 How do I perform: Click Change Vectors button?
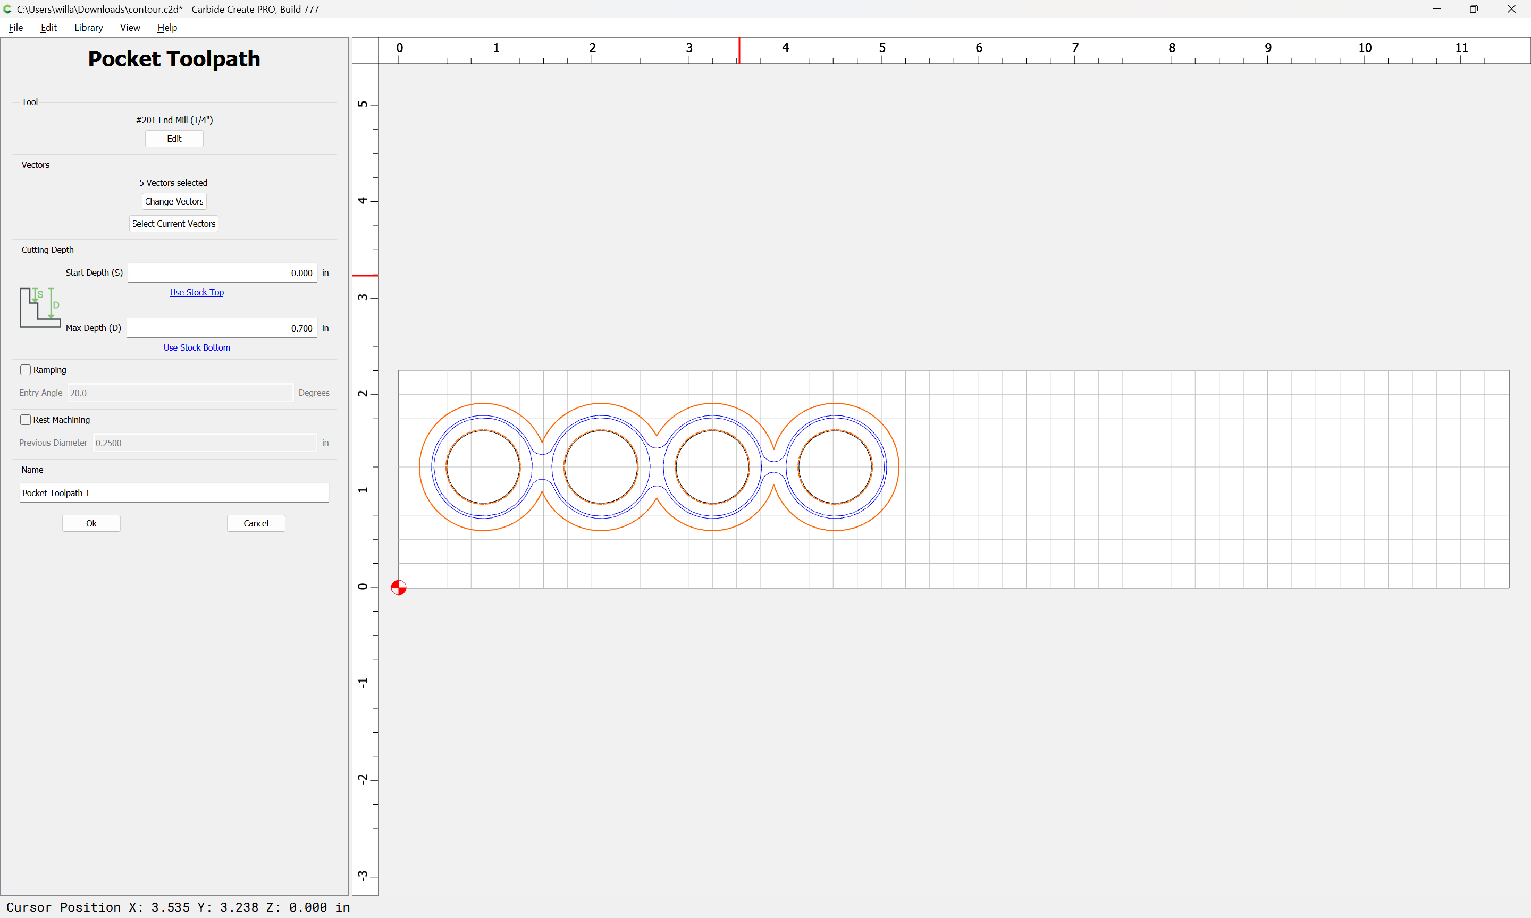(174, 202)
